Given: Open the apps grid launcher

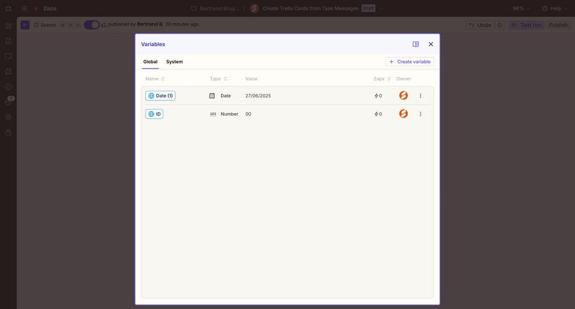Looking at the screenshot, I should (24, 8).
